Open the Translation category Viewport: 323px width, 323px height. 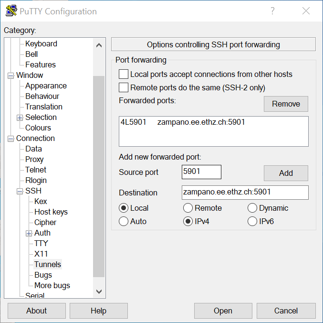tap(44, 107)
